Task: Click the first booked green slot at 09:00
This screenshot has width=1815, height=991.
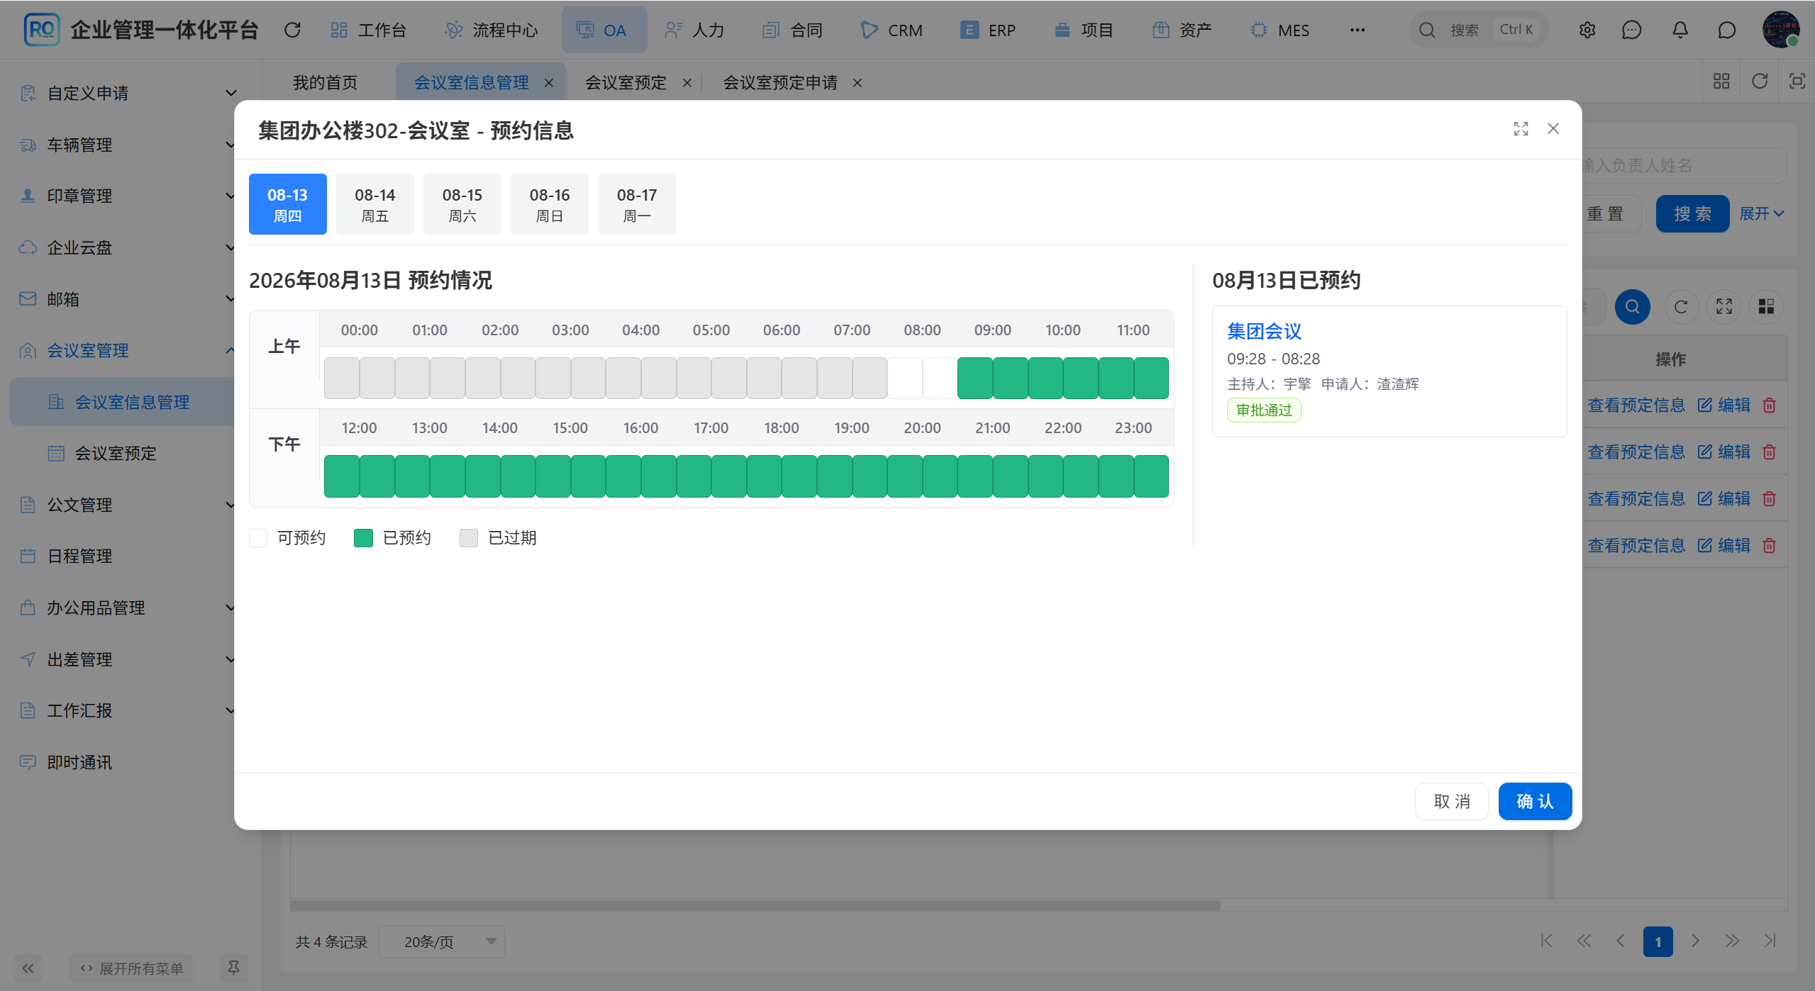Action: pyautogui.click(x=975, y=378)
